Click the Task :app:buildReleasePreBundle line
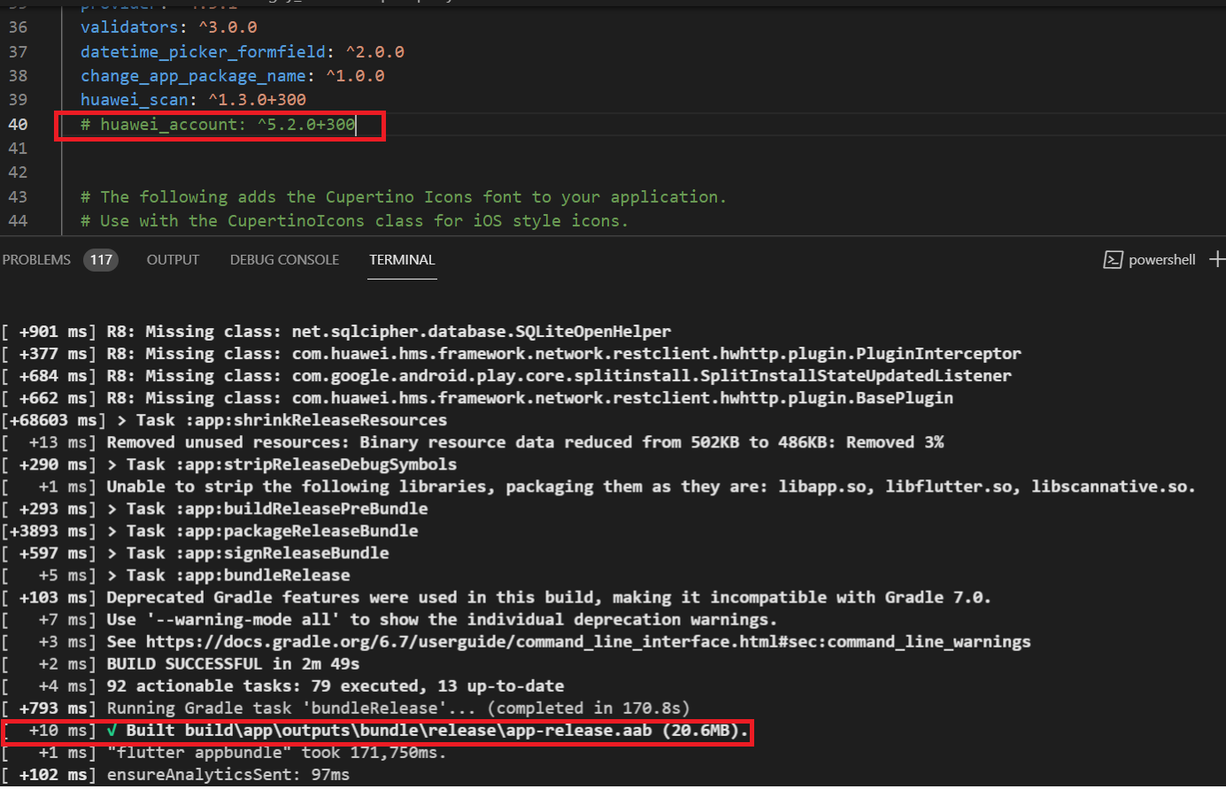 click(215, 509)
